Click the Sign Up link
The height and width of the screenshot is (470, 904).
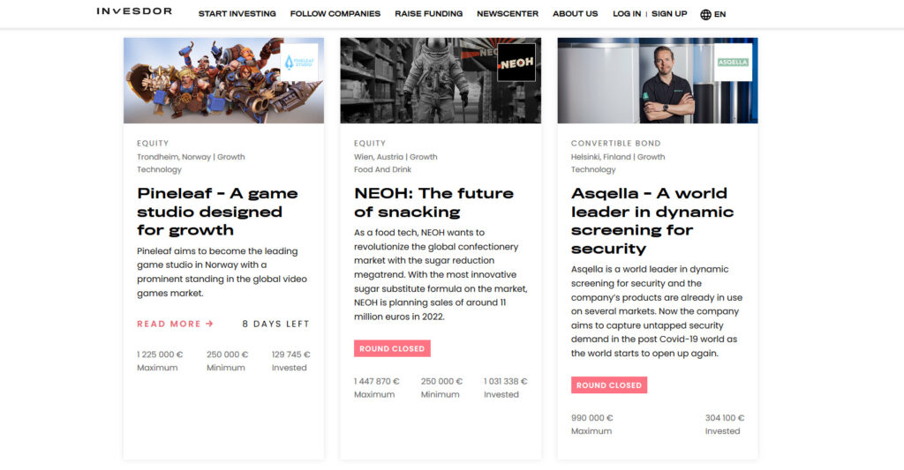669,14
